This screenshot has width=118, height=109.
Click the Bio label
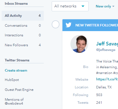click(86, 67)
